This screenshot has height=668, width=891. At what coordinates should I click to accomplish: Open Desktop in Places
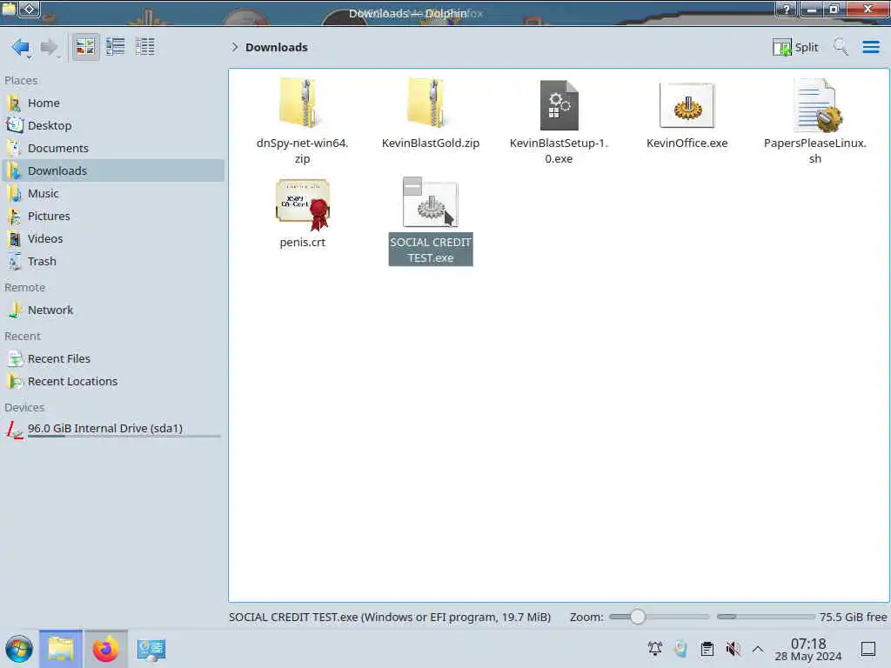113,125
